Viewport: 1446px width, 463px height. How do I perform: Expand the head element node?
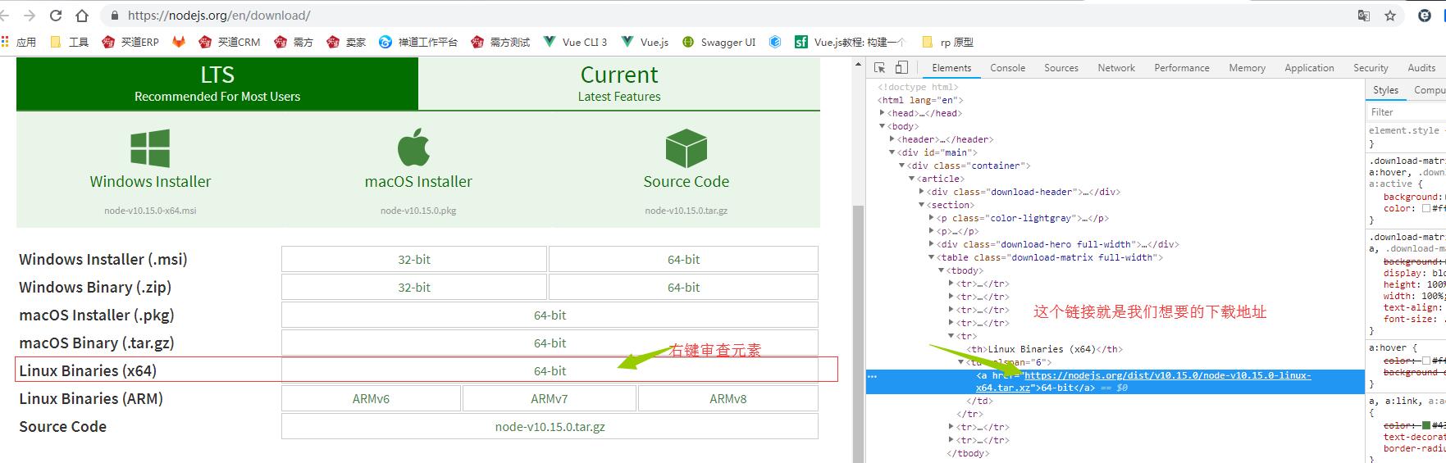(x=883, y=113)
